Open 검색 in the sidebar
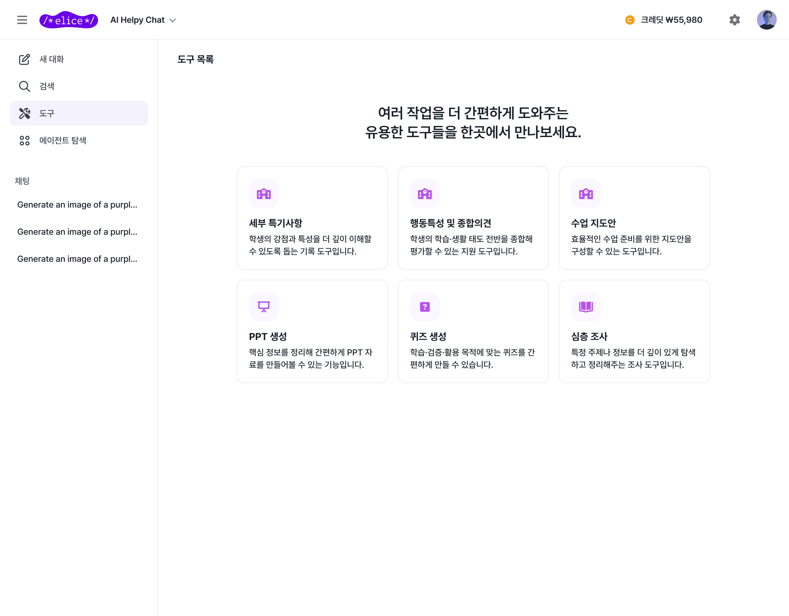The image size is (789, 616). [47, 86]
